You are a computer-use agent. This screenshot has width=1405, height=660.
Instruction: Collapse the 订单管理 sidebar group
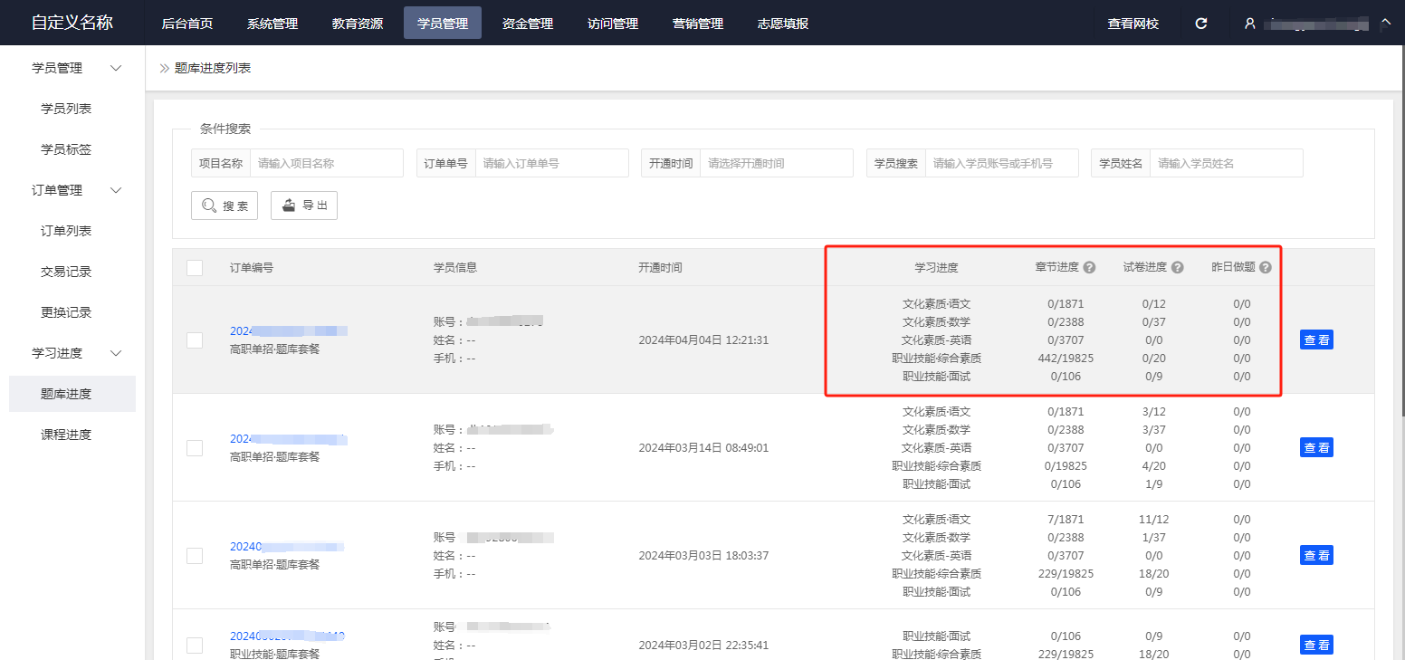116,190
